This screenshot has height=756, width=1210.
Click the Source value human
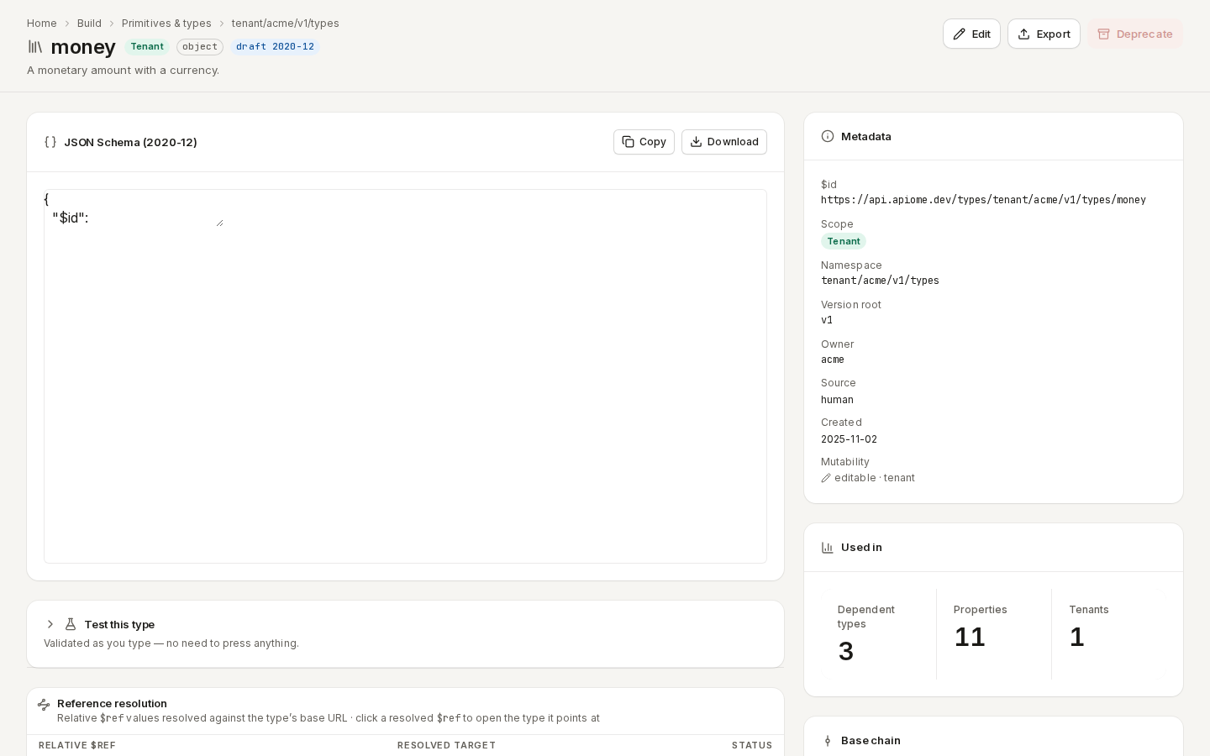[x=837, y=400]
